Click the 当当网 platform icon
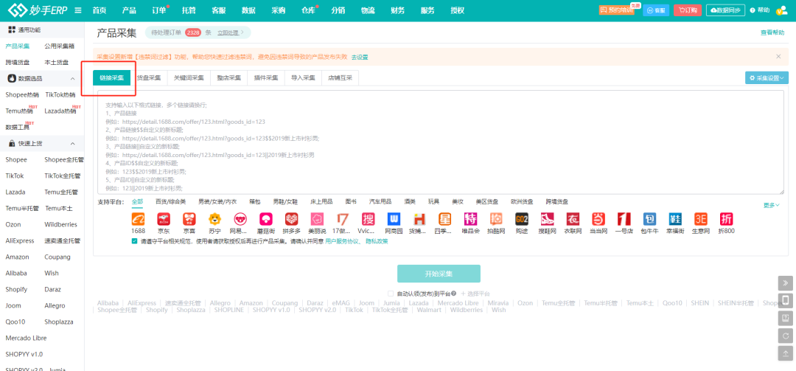This screenshot has width=796, height=371. coord(598,219)
